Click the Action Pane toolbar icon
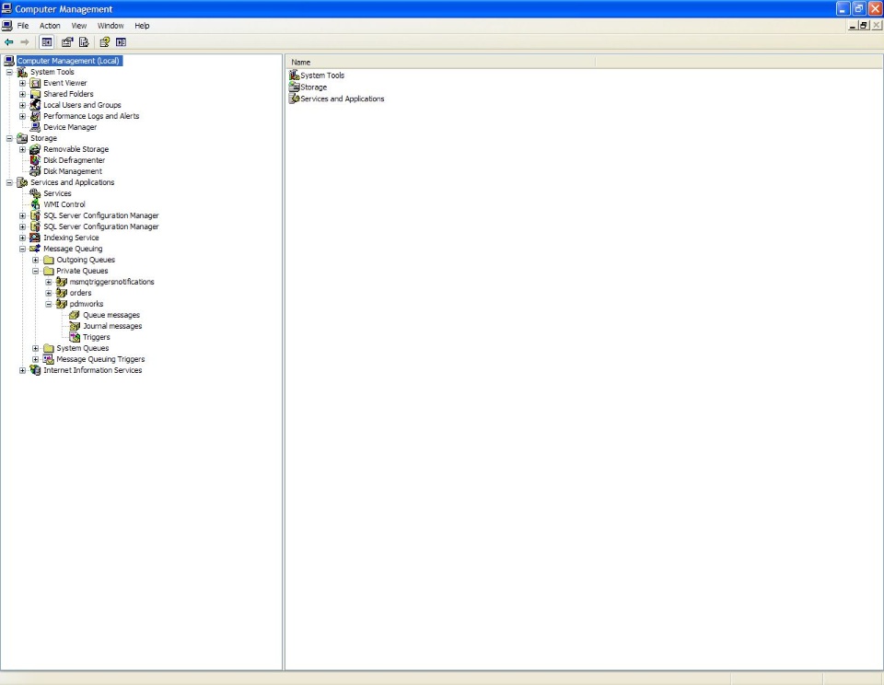Screen dimensions: 884x685 pos(121,42)
